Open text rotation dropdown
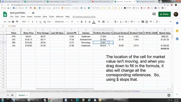181x102 pixels. point(133,22)
